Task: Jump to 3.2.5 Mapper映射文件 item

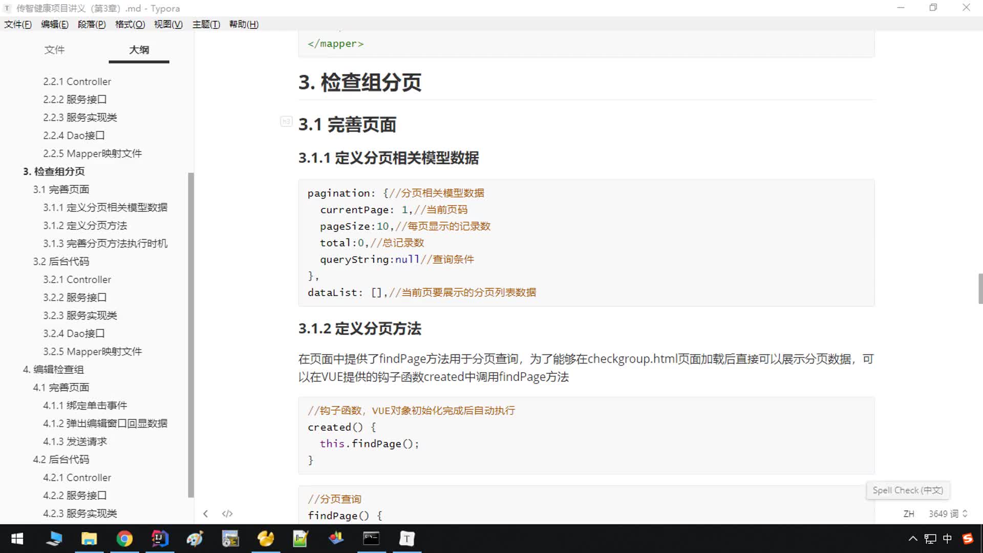Action: coord(93,351)
